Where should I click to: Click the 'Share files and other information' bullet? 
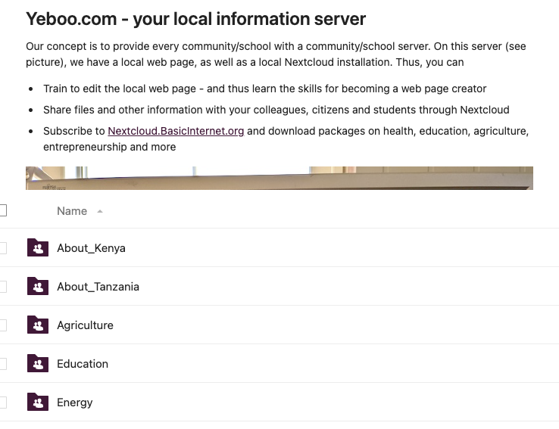[276, 110]
